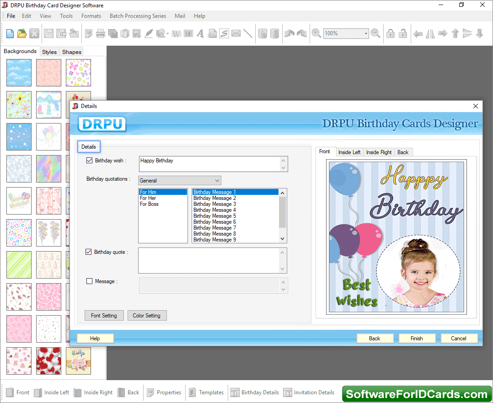Image resolution: width=493 pixels, height=403 pixels.
Task: Select the Barcode tool icon
Action: [x=188, y=33]
